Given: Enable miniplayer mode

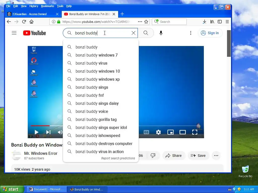Looking at the screenshot, I should pos(171,132).
